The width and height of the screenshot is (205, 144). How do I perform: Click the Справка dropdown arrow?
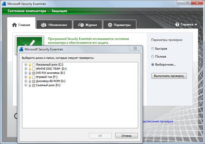pos(196,25)
